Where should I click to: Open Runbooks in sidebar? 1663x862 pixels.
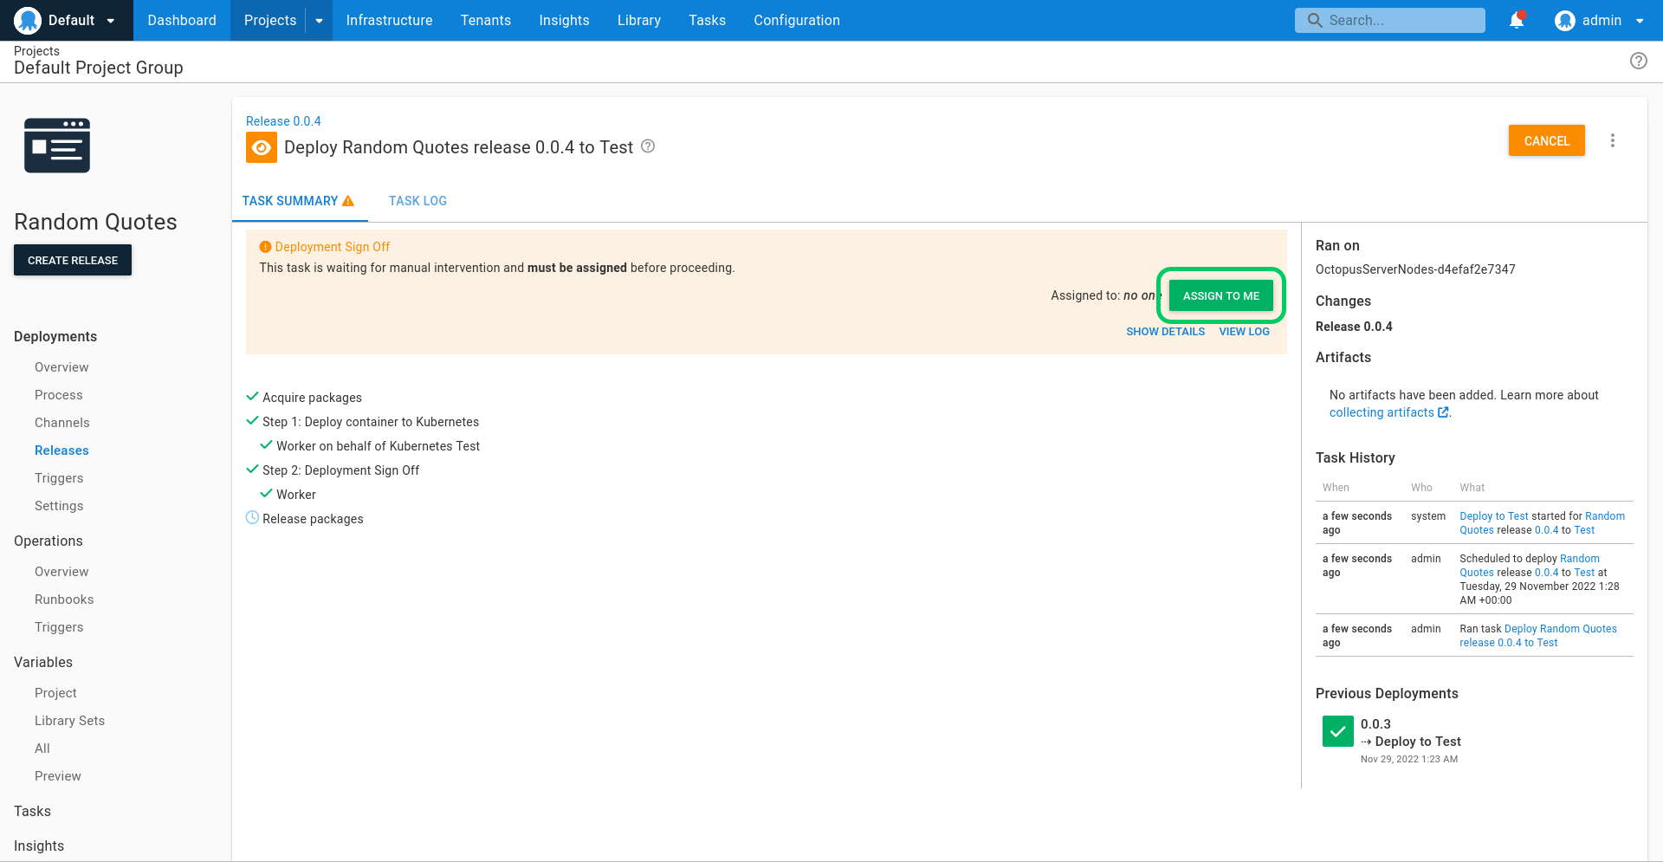tap(64, 600)
